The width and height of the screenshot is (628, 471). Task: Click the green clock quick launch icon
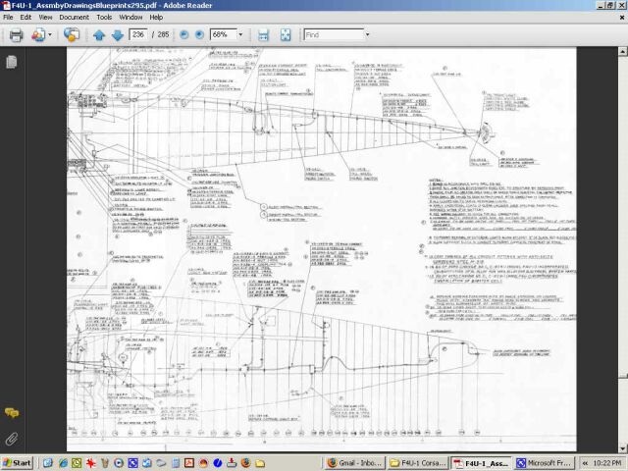coord(77,463)
